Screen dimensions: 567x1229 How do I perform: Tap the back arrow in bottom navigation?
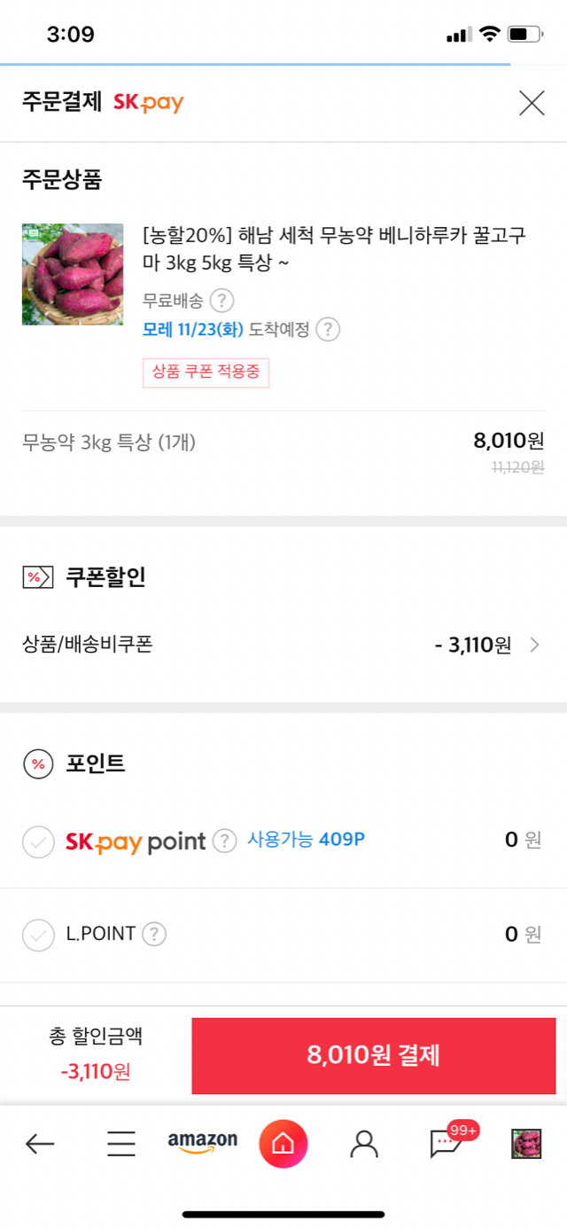coord(40,1144)
